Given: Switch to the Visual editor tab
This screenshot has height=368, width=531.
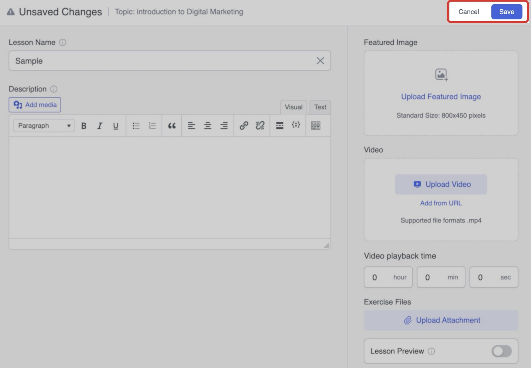Looking at the screenshot, I should pyautogui.click(x=294, y=107).
